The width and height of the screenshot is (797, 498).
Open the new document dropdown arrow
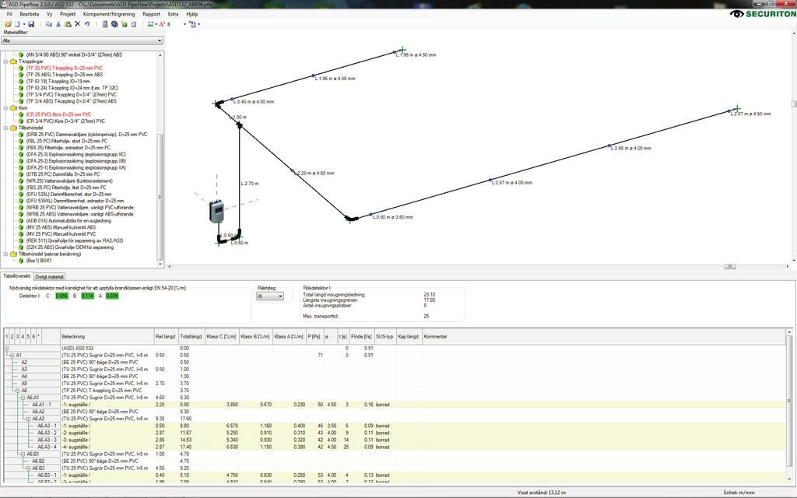pyautogui.click(x=23, y=24)
